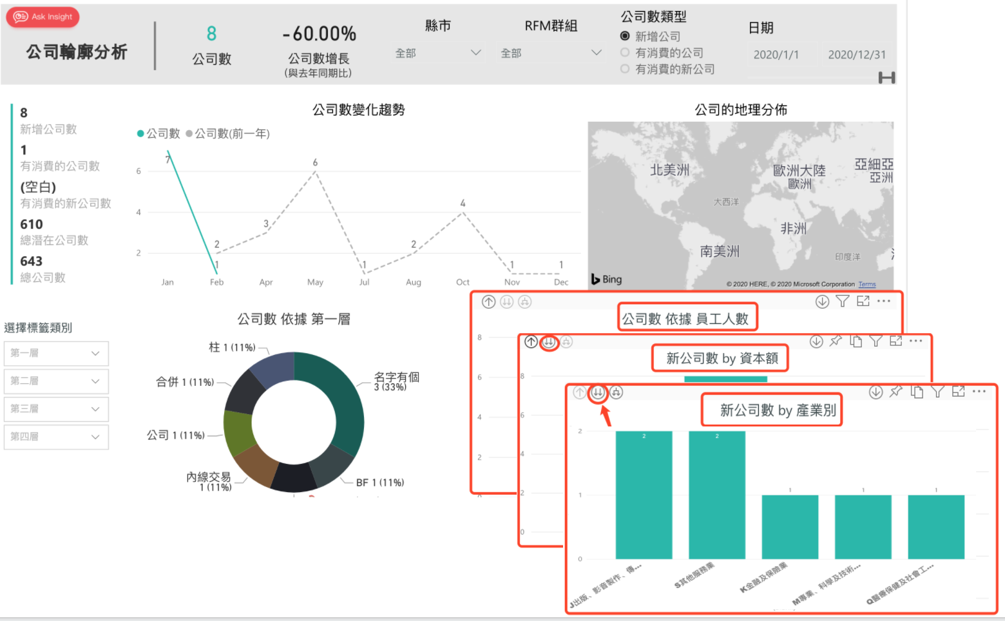Viewport: 1005px width, 621px height.
Task: Click the date range slider handle
Action: (x=886, y=78)
